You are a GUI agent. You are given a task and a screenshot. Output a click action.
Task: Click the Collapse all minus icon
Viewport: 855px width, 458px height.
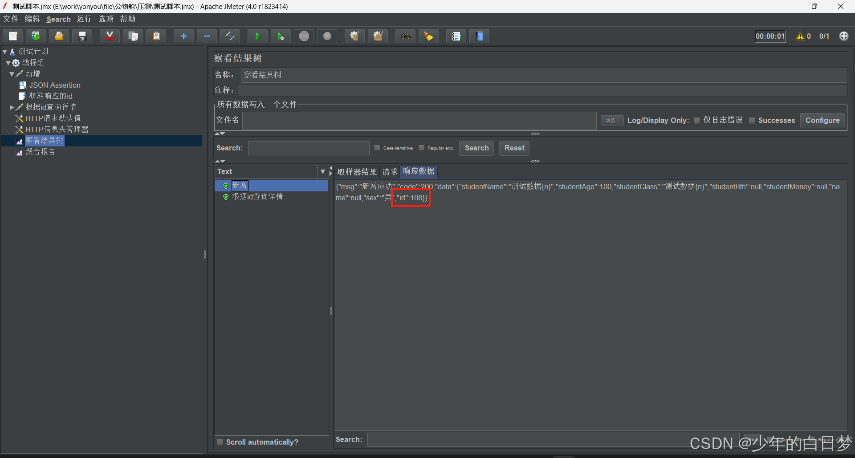click(x=207, y=36)
